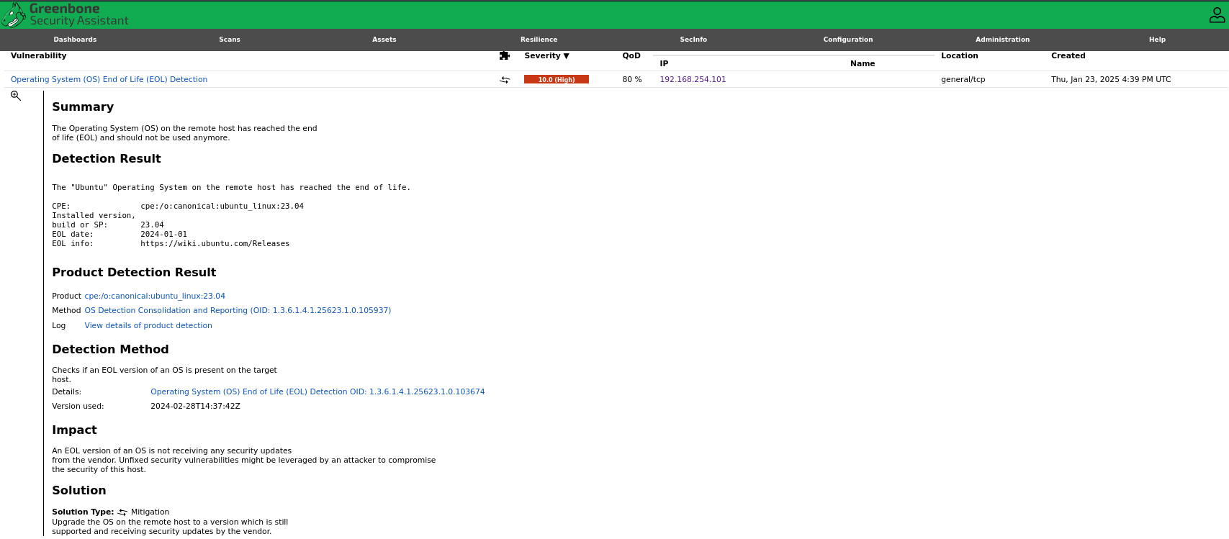Click the Solution Type label

[x=83, y=512]
